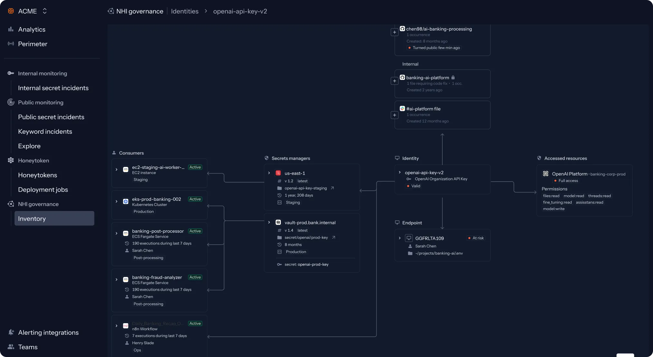The height and width of the screenshot is (357, 653).
Task: Expand the #ai-platform file source card
Action: click(394, 115)
